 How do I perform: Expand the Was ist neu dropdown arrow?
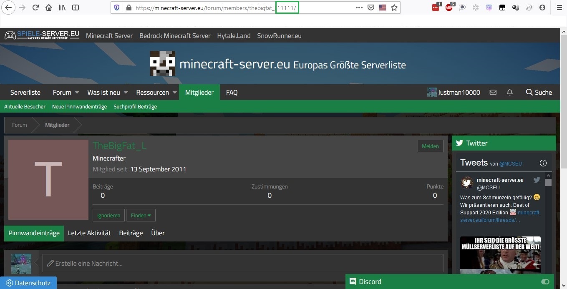click(126, 93)
